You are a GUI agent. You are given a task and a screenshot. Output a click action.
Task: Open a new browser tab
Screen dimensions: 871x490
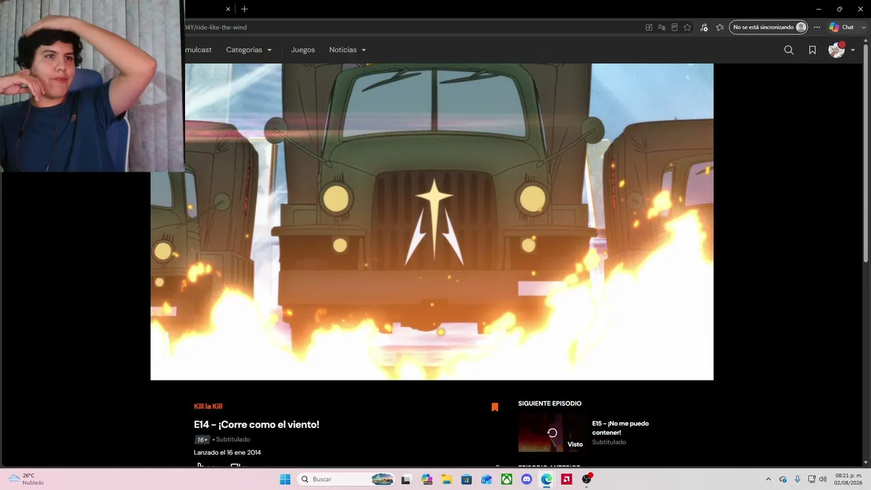coord(244,9)
